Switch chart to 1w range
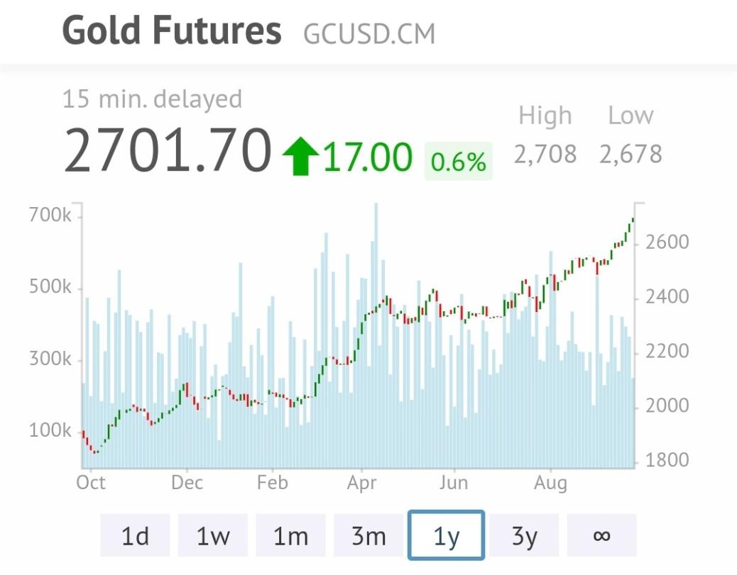 click(213, 535)
